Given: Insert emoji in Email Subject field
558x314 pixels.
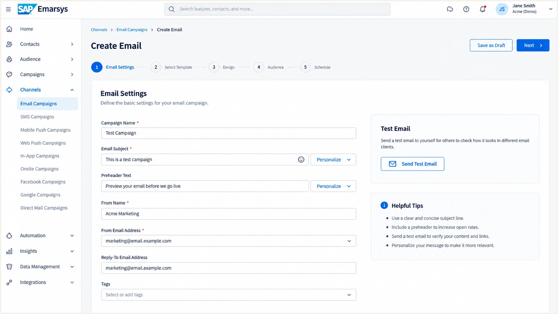Looking at the screenshot, I should click(x=301, y=160).
